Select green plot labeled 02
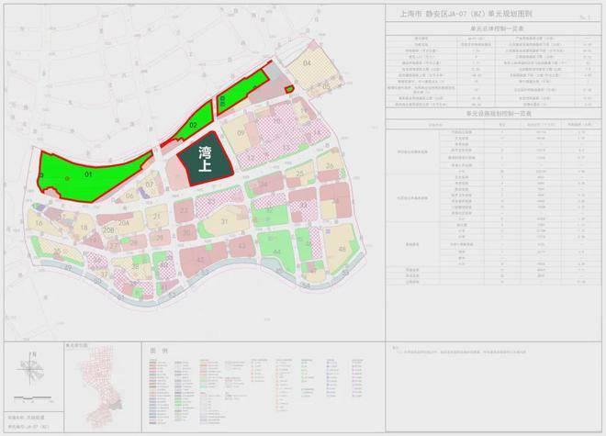 (x=193, y=125)
